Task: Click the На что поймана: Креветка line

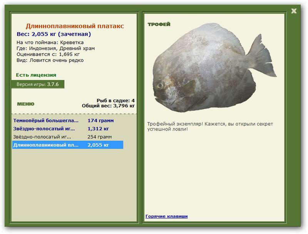Action: (x=50, y=42)
